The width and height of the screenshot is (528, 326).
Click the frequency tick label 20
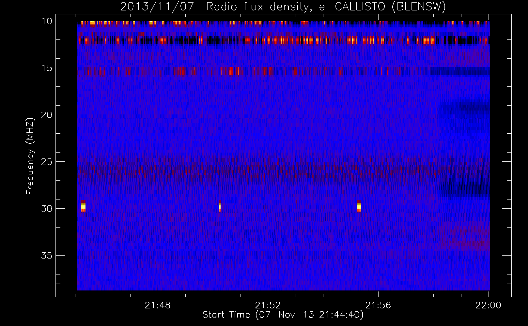(47, 115)
